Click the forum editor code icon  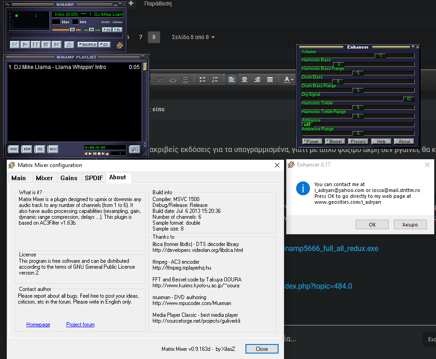pos(173,80)
